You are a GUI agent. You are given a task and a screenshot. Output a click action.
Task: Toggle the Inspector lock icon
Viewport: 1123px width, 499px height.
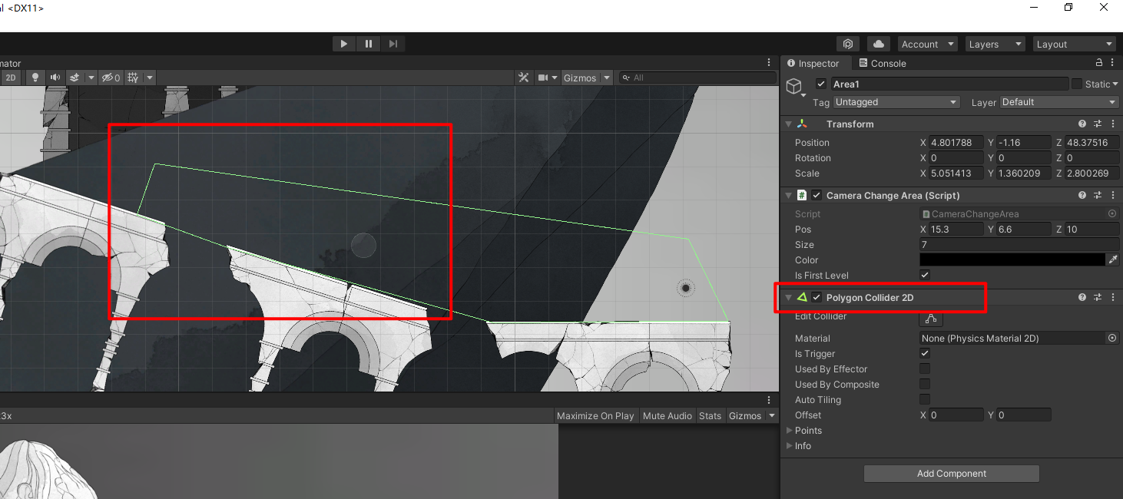click(1099, 63)
